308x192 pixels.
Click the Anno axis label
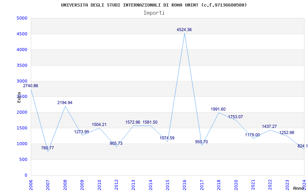pyautogui.click(x=298, y=188)
